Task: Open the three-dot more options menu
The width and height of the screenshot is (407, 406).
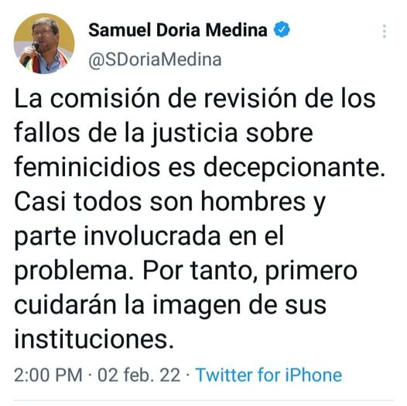Action: point(385,32)
